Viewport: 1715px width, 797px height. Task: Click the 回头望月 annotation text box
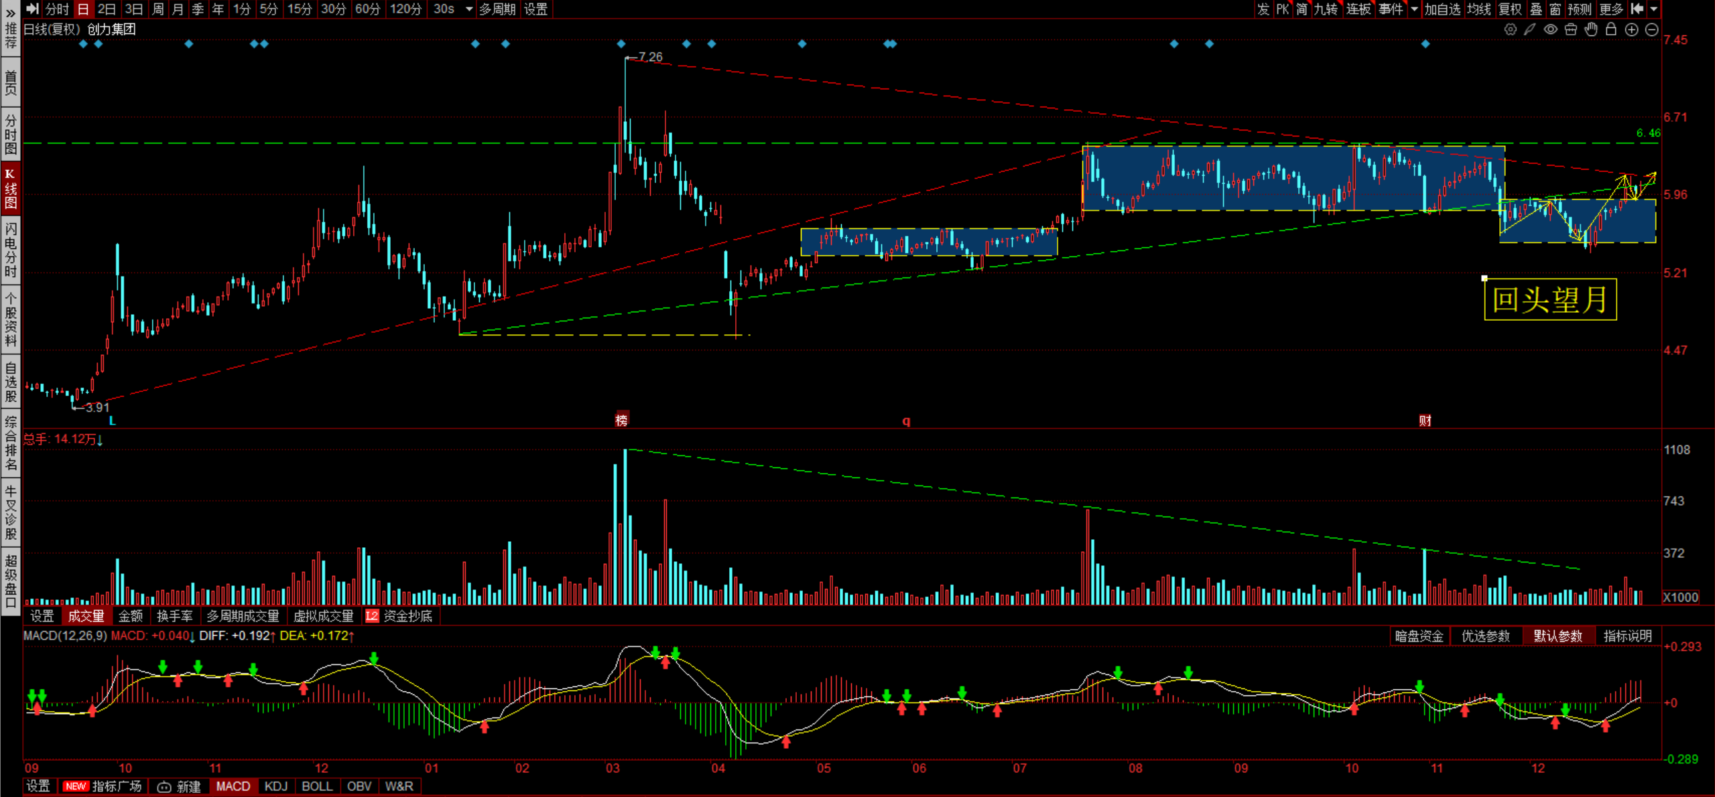click(x=1549, y=299)
